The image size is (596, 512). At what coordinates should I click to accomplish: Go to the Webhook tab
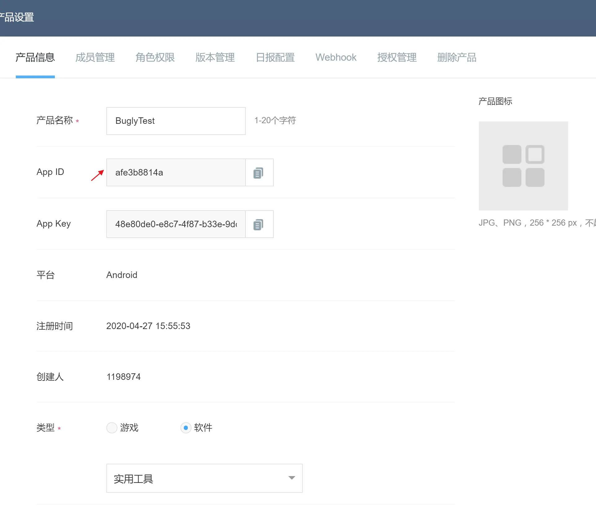click(x=336, y=58)
